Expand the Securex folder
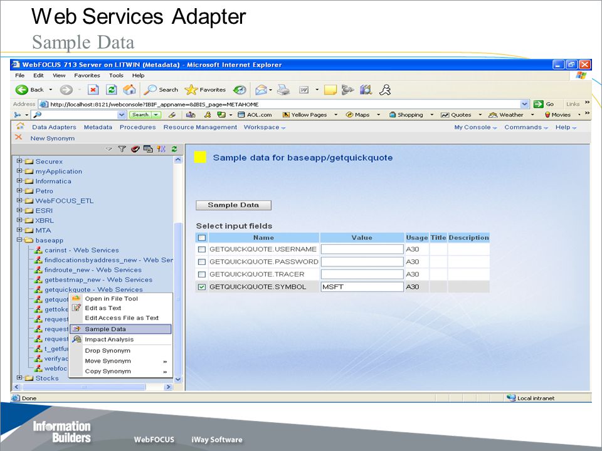Viewport: 602px width, 451px height. [x=19, y=161]
